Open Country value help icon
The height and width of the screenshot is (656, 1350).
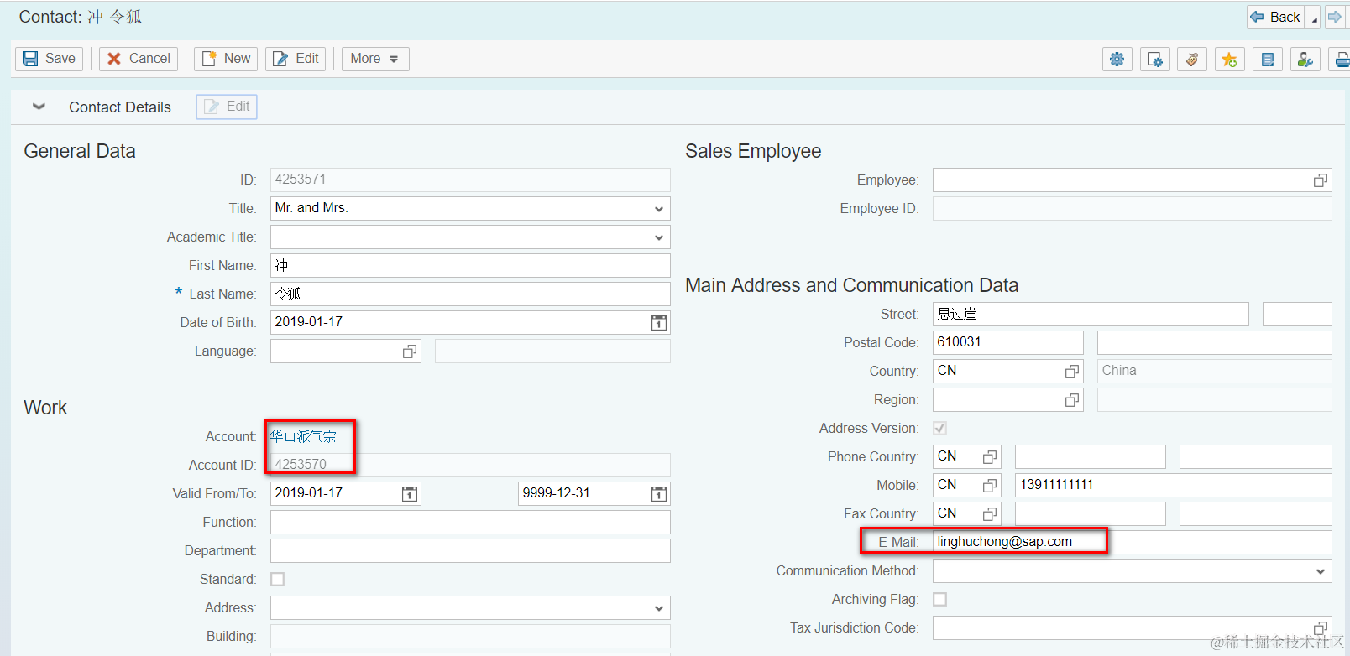[1072, 372]
